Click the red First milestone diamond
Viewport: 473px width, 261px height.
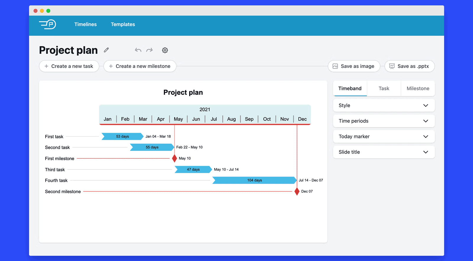coord(174,159)
